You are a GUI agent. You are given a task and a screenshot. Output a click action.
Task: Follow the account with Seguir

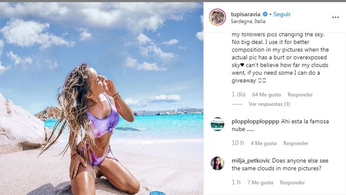pos(282,14)
